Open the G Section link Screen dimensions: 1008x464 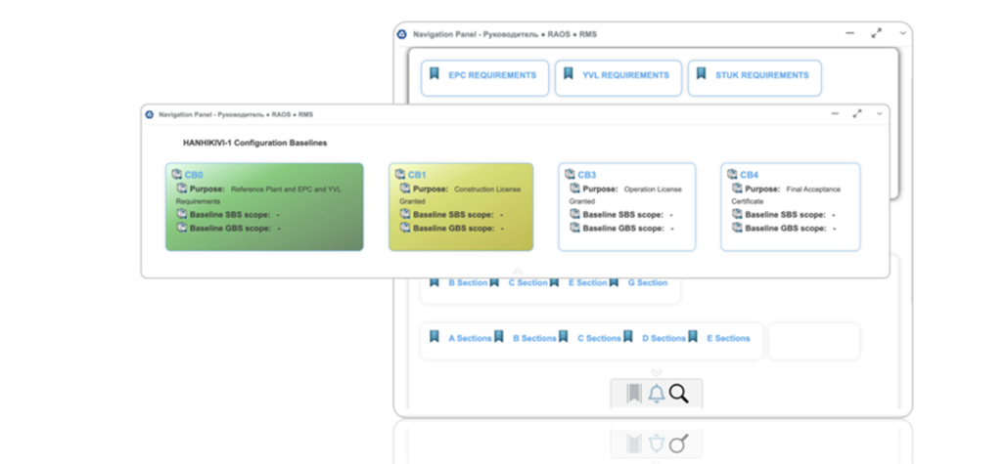pyautogui.click(x=647, y=282)
